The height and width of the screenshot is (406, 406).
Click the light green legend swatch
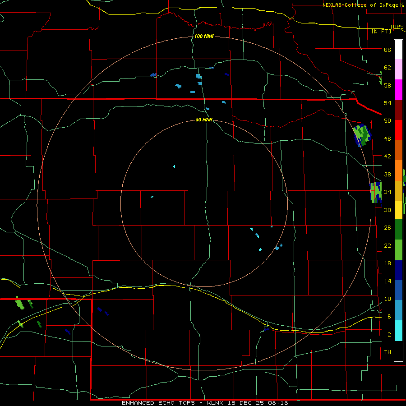coord(398,250)
